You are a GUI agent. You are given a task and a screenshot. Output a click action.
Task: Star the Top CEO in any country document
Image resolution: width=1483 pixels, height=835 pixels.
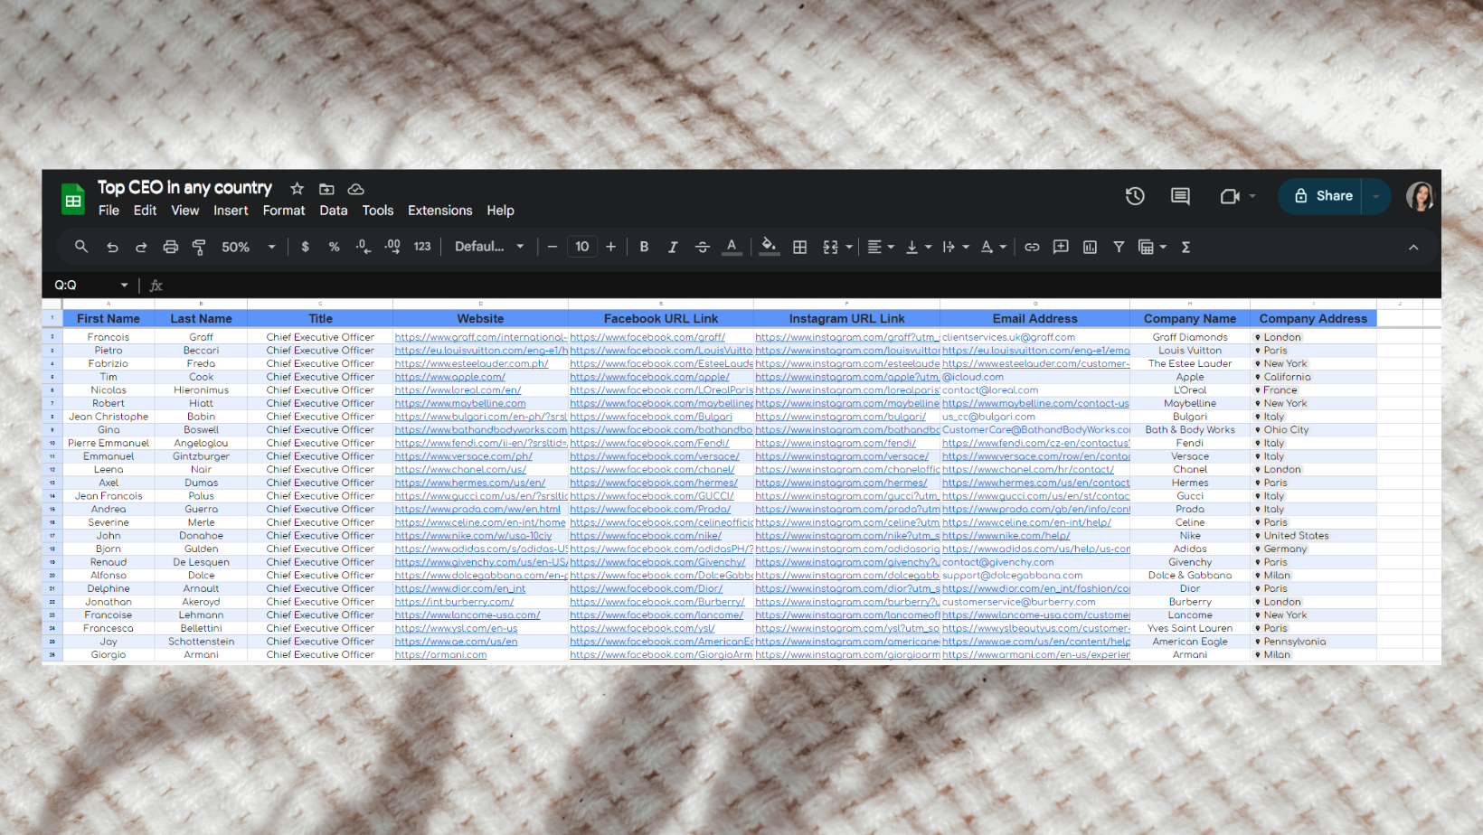tap(297, 189)
